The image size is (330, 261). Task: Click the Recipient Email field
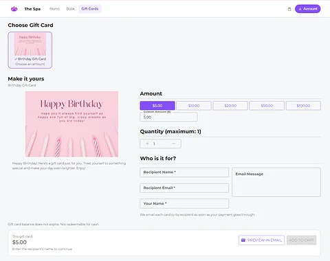184,188
